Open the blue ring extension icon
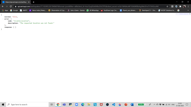Screen dimensions: 191x107 176,6
